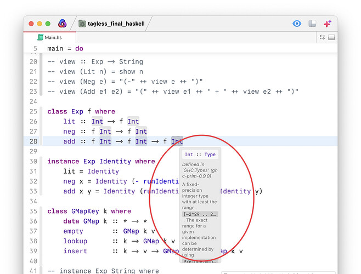This screenshot has height=274, width=361.
Task: Click the split editor layout icon
Action: click(x=331, y=37)
